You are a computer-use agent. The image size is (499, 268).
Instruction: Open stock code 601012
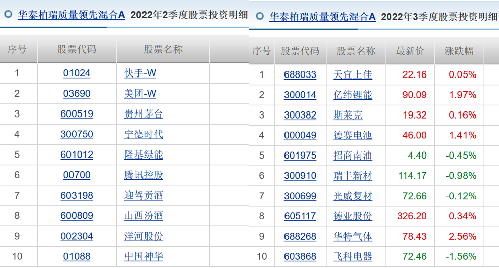click(x=77, y=155)
